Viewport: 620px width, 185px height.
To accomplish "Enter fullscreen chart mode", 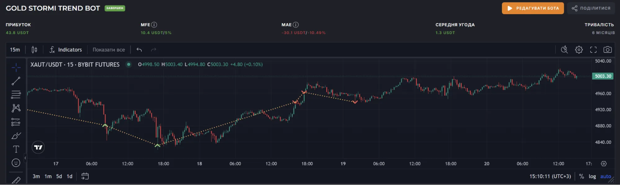I will 593,50.
